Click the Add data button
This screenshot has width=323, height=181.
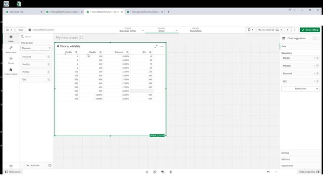pos(33,165)
